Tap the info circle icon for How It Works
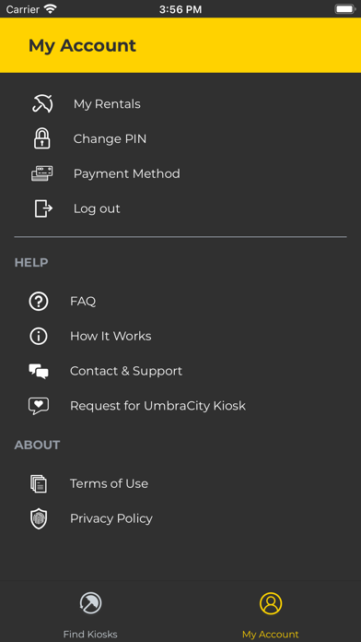The width and height of the screenshot is (361, 642). coord(39,336)
